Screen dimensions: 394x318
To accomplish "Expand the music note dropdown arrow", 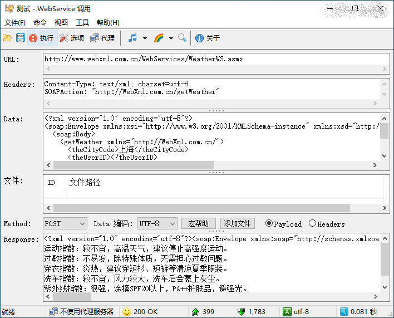I will click(x=145, y=38).
